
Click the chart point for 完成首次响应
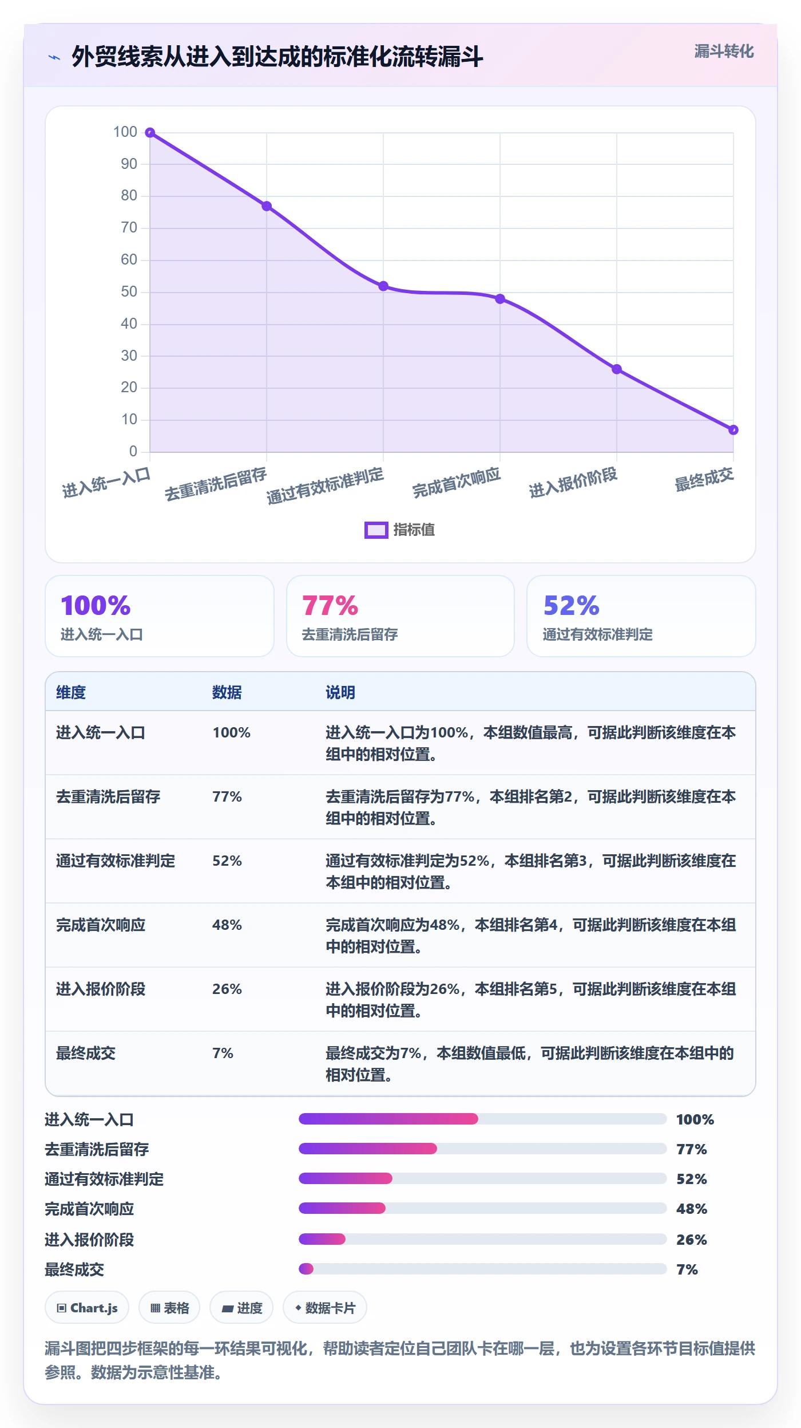[x=500, y=299]
